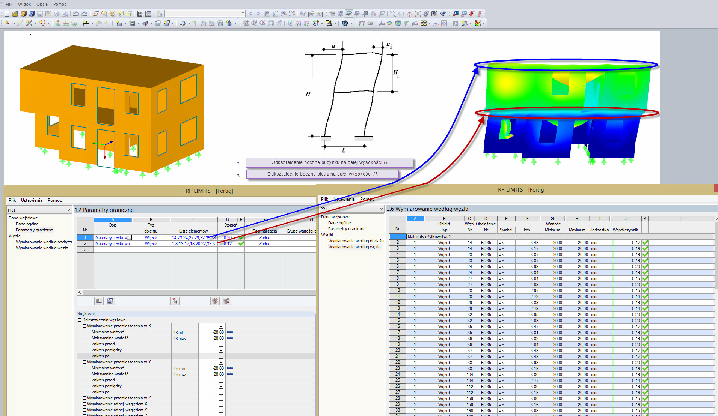This screenshot has height=416, width=718.
Task: Click the blue gears Calculate icon
Action: [443, 14]
